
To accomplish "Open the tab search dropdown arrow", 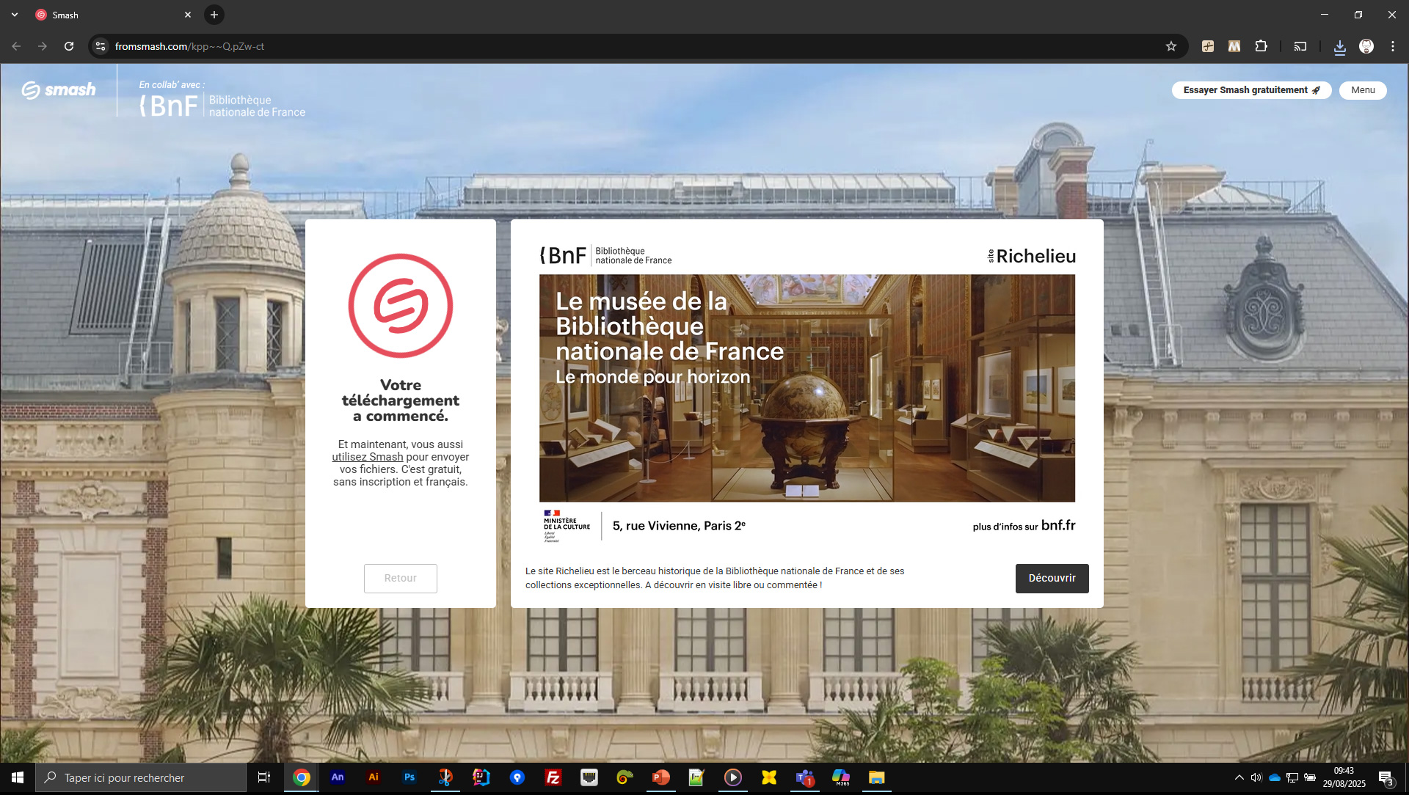I will [15, 15].
